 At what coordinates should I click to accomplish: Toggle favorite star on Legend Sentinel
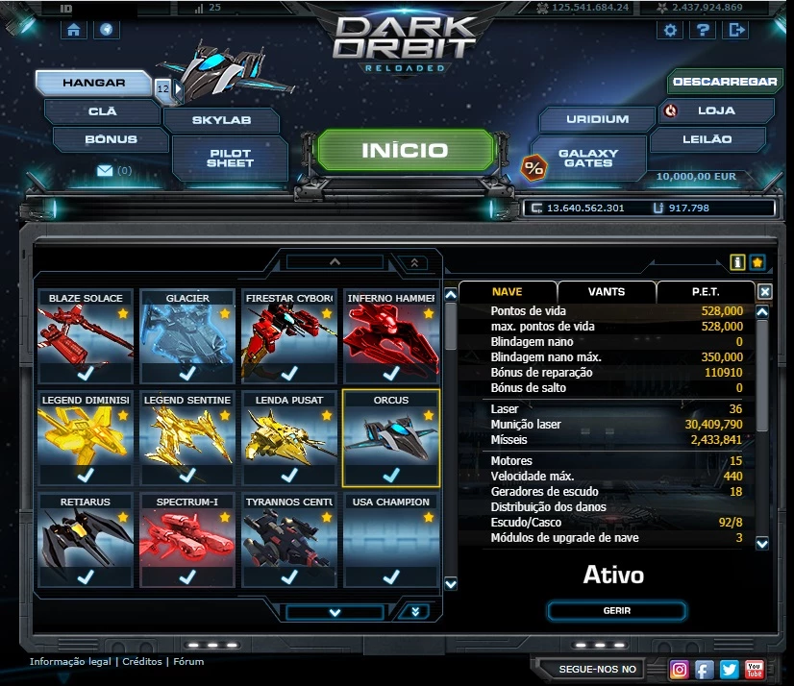225,416
